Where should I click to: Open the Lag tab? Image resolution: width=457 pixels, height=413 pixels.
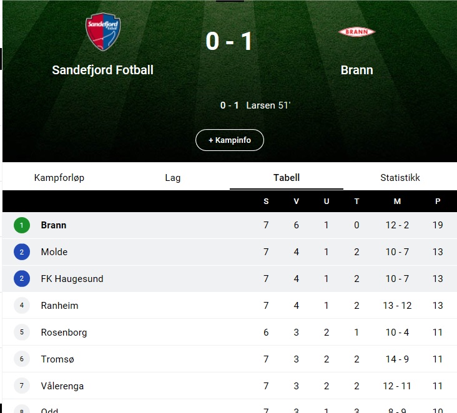pos(173,178)
